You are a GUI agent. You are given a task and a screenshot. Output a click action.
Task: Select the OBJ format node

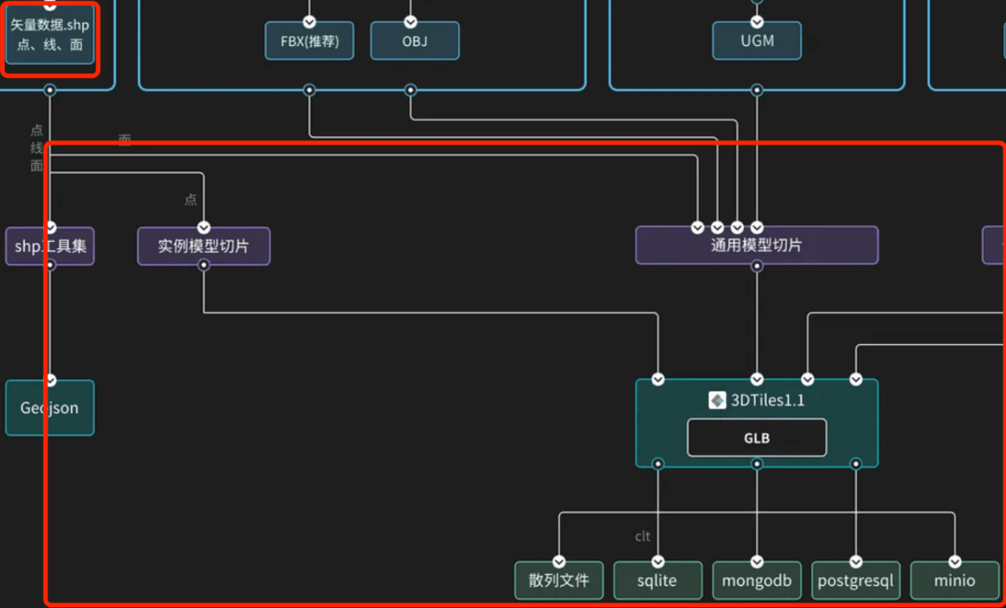point(414,41)
